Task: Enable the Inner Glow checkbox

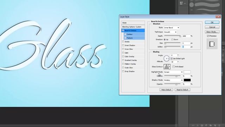Action: pos(123,49)
